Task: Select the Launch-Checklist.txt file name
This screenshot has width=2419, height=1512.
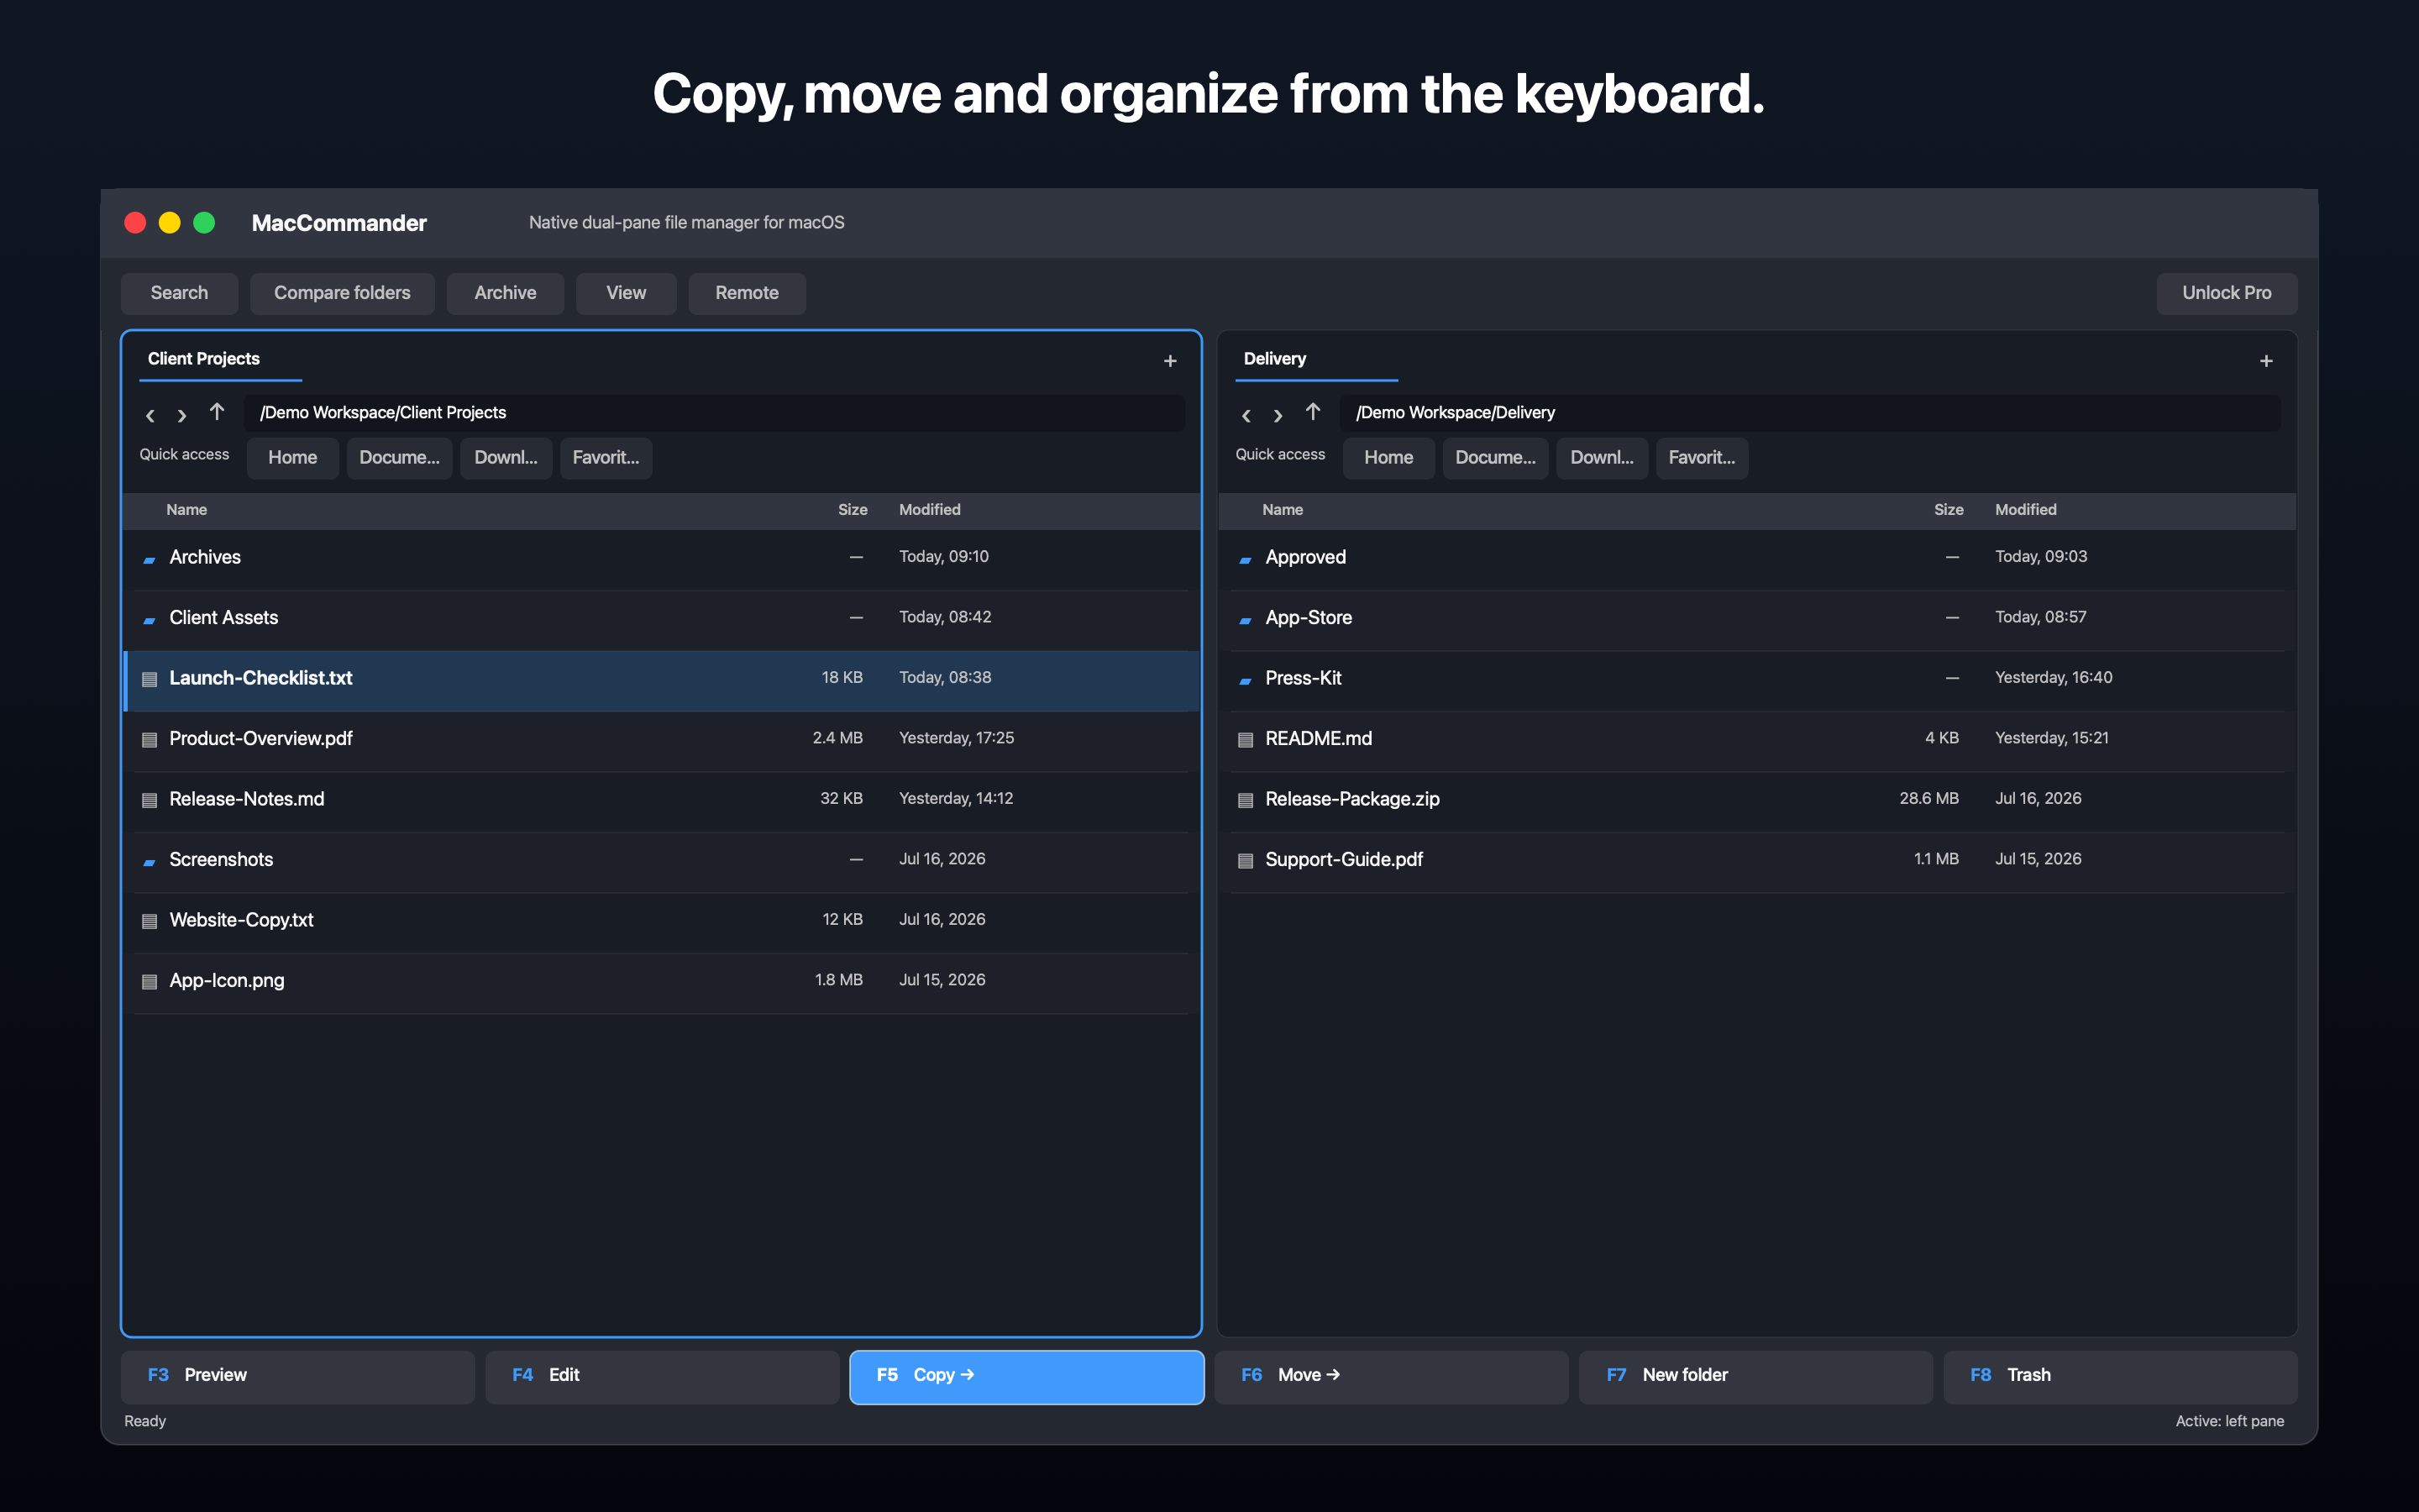Action: 261,679
